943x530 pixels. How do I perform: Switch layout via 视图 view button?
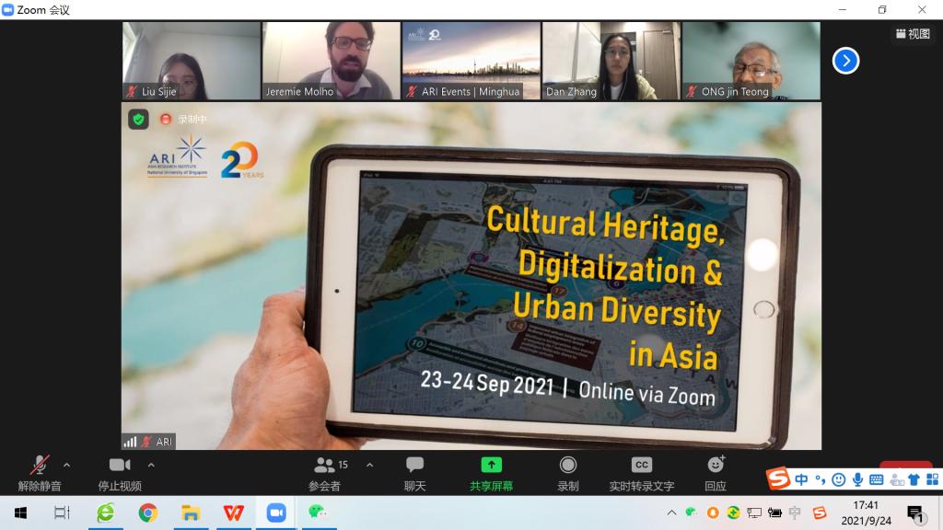913,34
